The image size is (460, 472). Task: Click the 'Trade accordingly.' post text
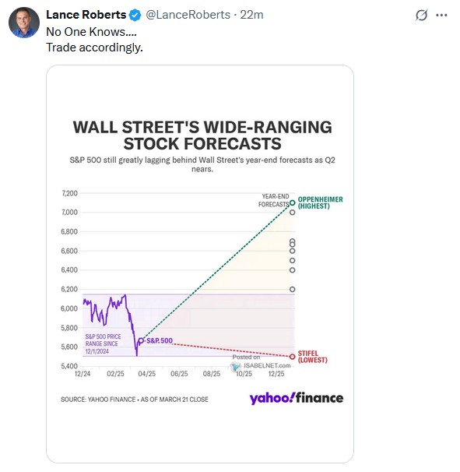click(x=94, y=48)
